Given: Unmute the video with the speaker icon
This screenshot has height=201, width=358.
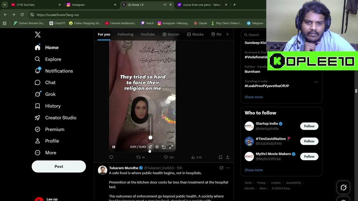Looking at the screenshot, I should coord(150,147).
